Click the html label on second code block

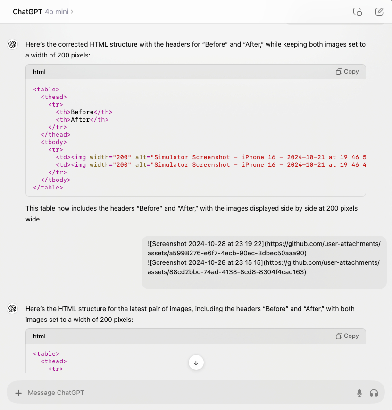point(39,336)
